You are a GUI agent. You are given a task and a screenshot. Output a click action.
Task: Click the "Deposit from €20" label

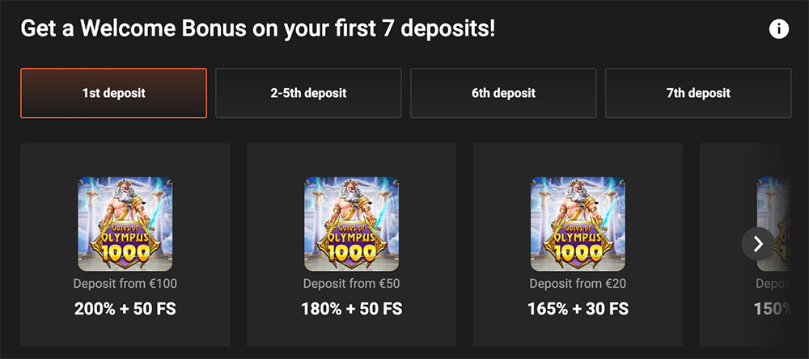[578, 284]
